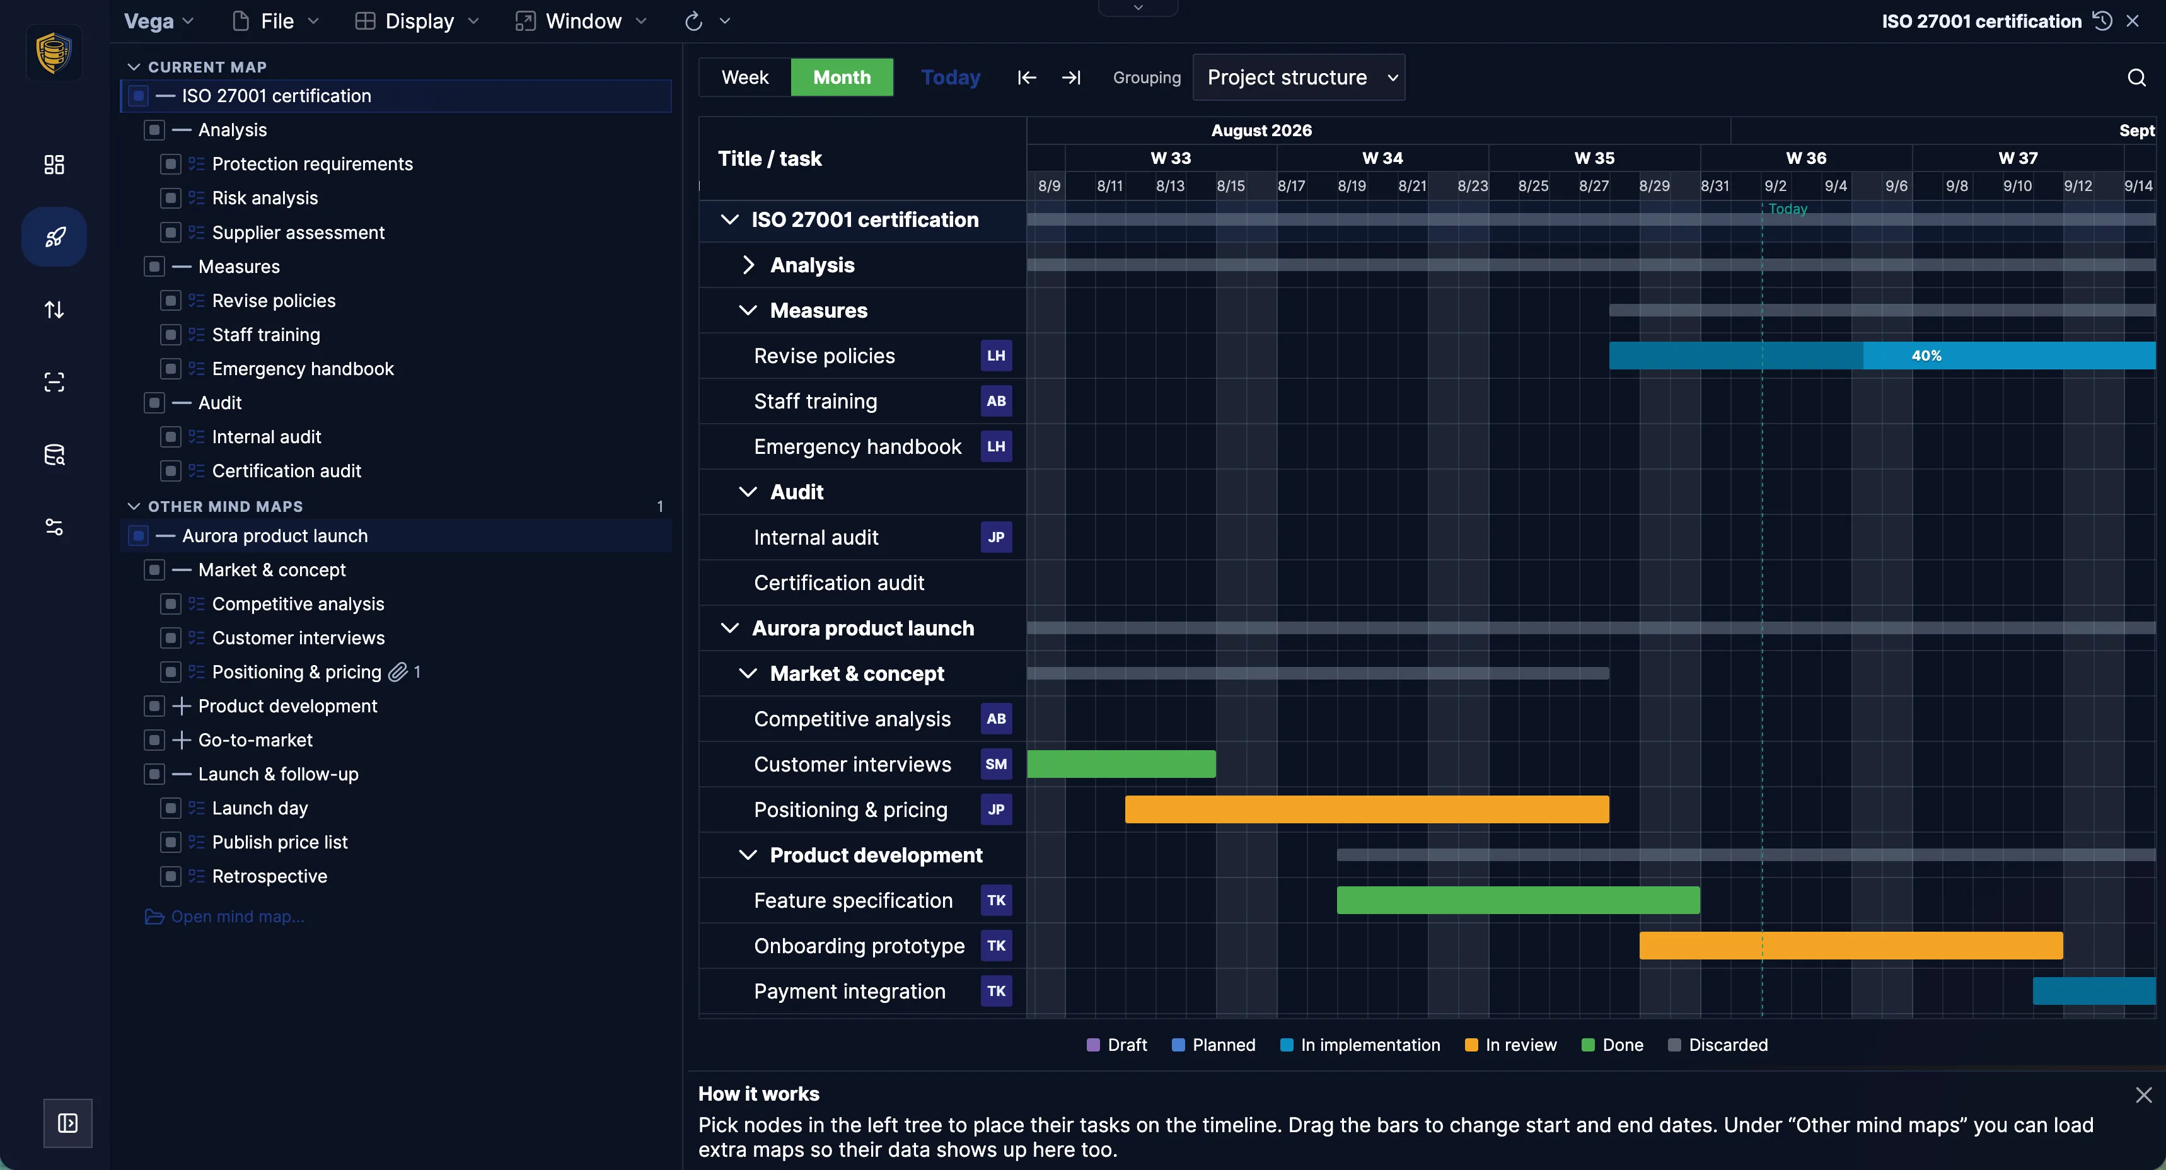The height and width of the screenshot is (1170, 2166).
Task: Collapse Market & concept group in timeline
Action: 748,674
